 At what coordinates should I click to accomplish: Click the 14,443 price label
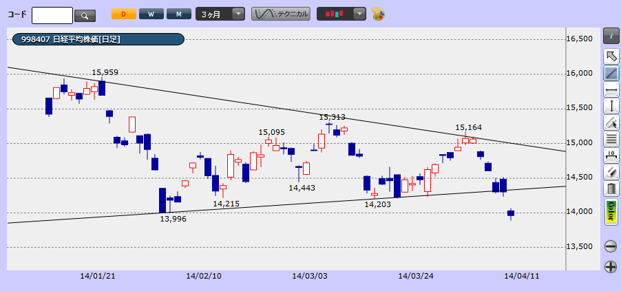pyautogui.click(x=302, y=188)
